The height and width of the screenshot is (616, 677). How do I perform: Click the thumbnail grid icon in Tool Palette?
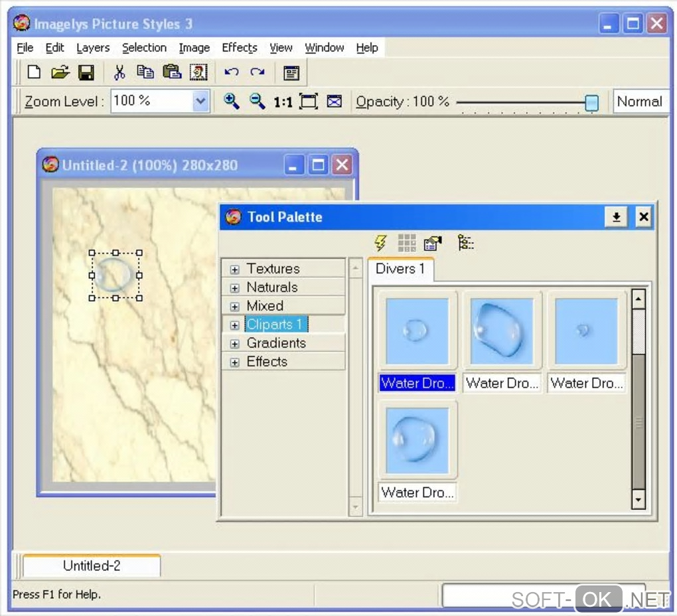tap(407, 243)
